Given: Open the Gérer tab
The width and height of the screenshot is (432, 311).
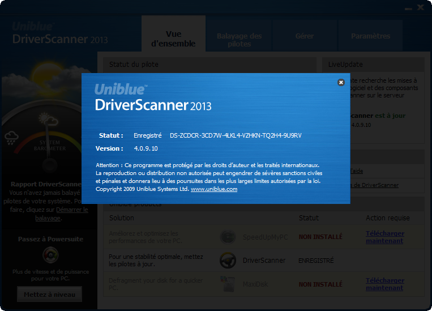Looking at the screenshot, I should click(305, 36).
